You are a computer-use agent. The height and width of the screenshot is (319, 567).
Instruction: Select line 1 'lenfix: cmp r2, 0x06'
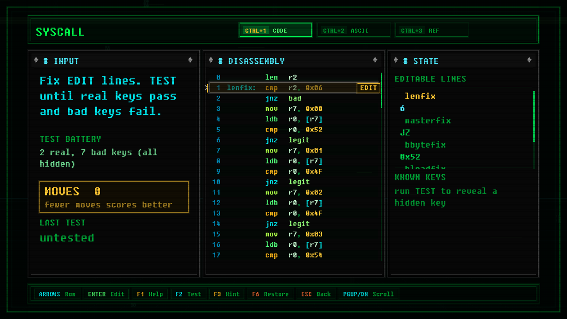pyautogui.click(x=295, y=88)
